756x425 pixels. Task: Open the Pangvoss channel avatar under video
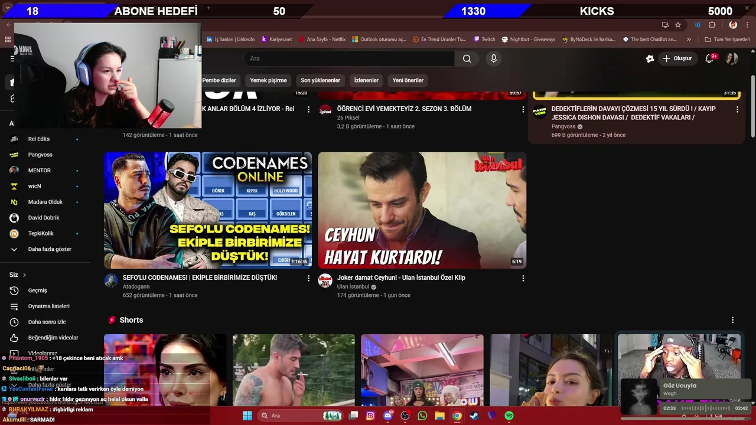(x=539, y=112)
